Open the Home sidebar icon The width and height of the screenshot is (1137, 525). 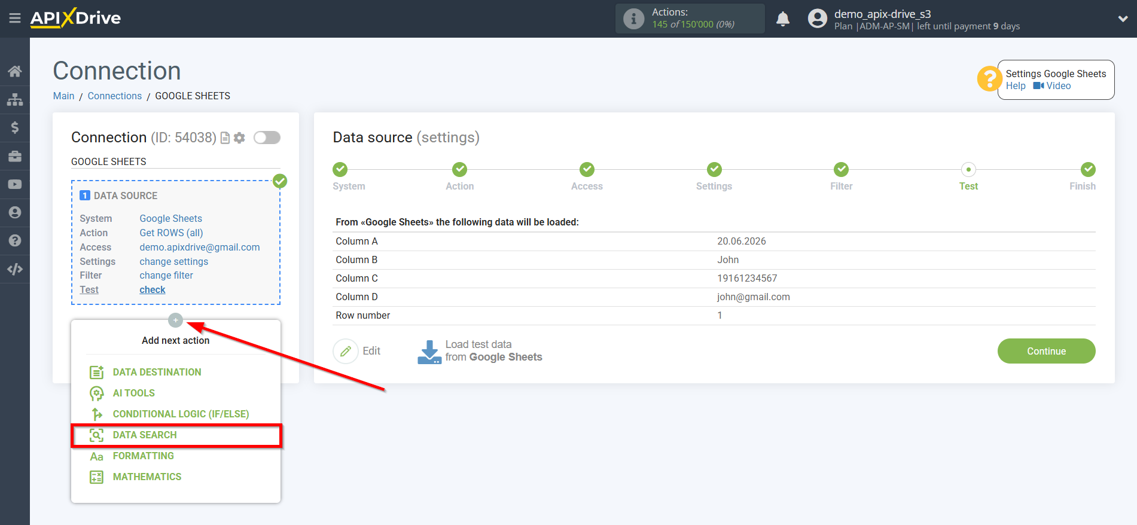[x=15, y=71]
